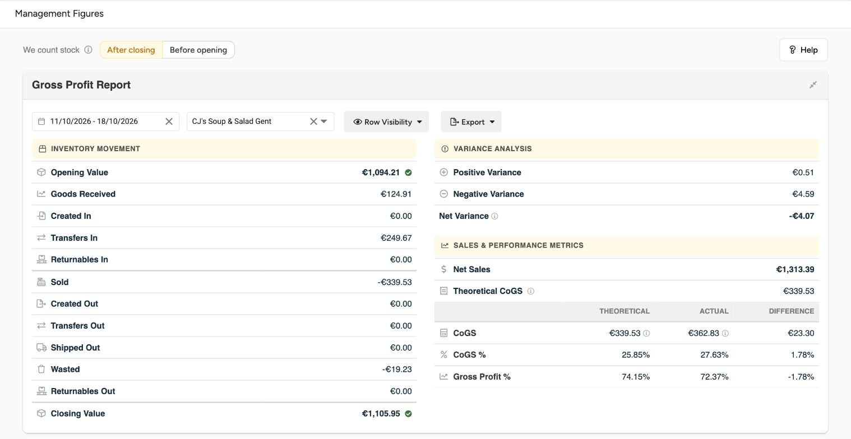Click the Opening Value amount €1,094.21
The width and height of the screenshot is (851, 439).
point(381,172)
